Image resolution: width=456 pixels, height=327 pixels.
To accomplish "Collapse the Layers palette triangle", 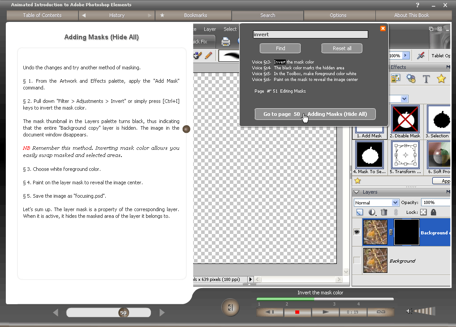I will (x=356, y=192).
